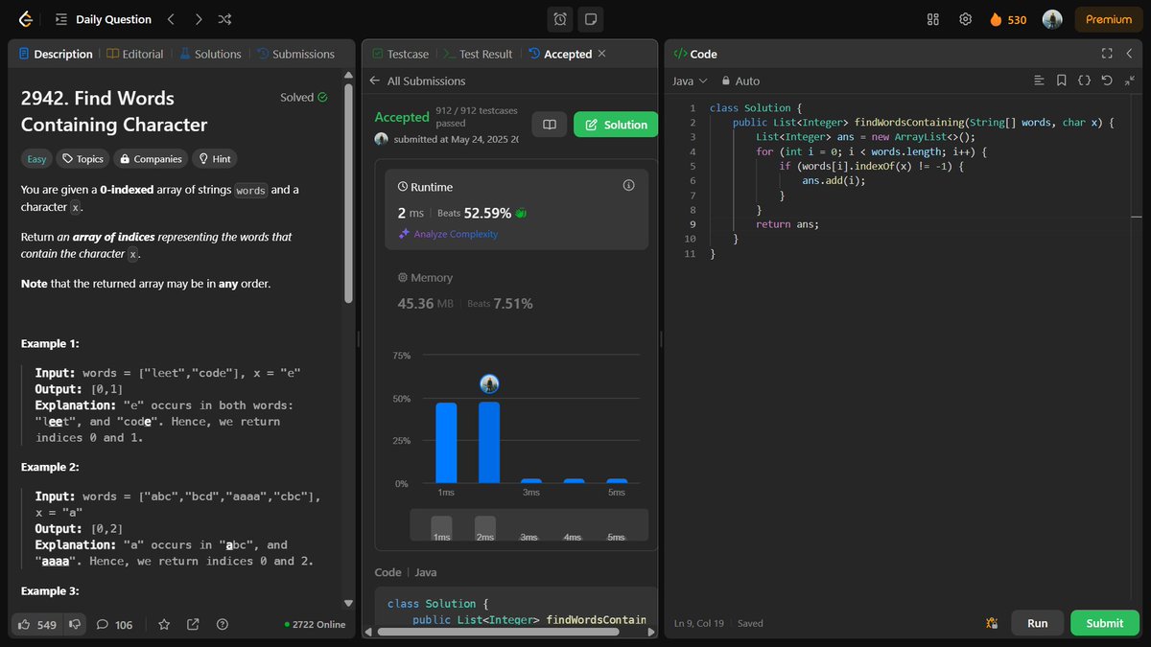This screenshot has height=647, width=1151.
Task: Select the Memory stats card
Action: coord(516,290)
